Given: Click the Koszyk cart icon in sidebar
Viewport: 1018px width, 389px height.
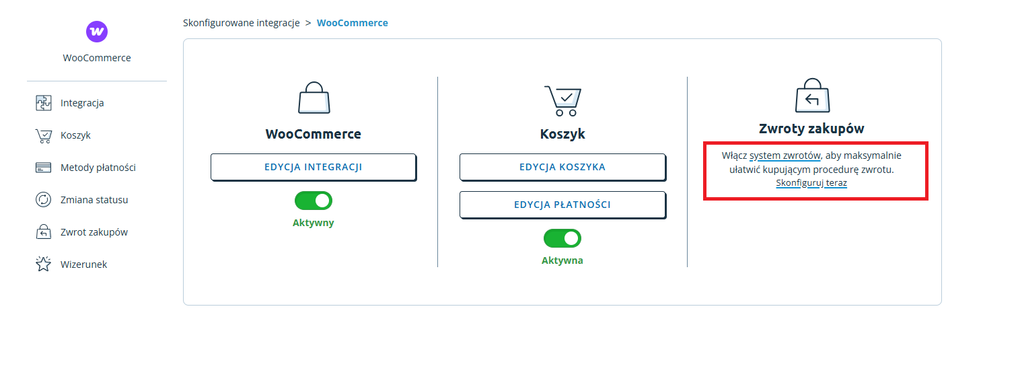Looking at the screenshot, I should (x=43, y=135).
